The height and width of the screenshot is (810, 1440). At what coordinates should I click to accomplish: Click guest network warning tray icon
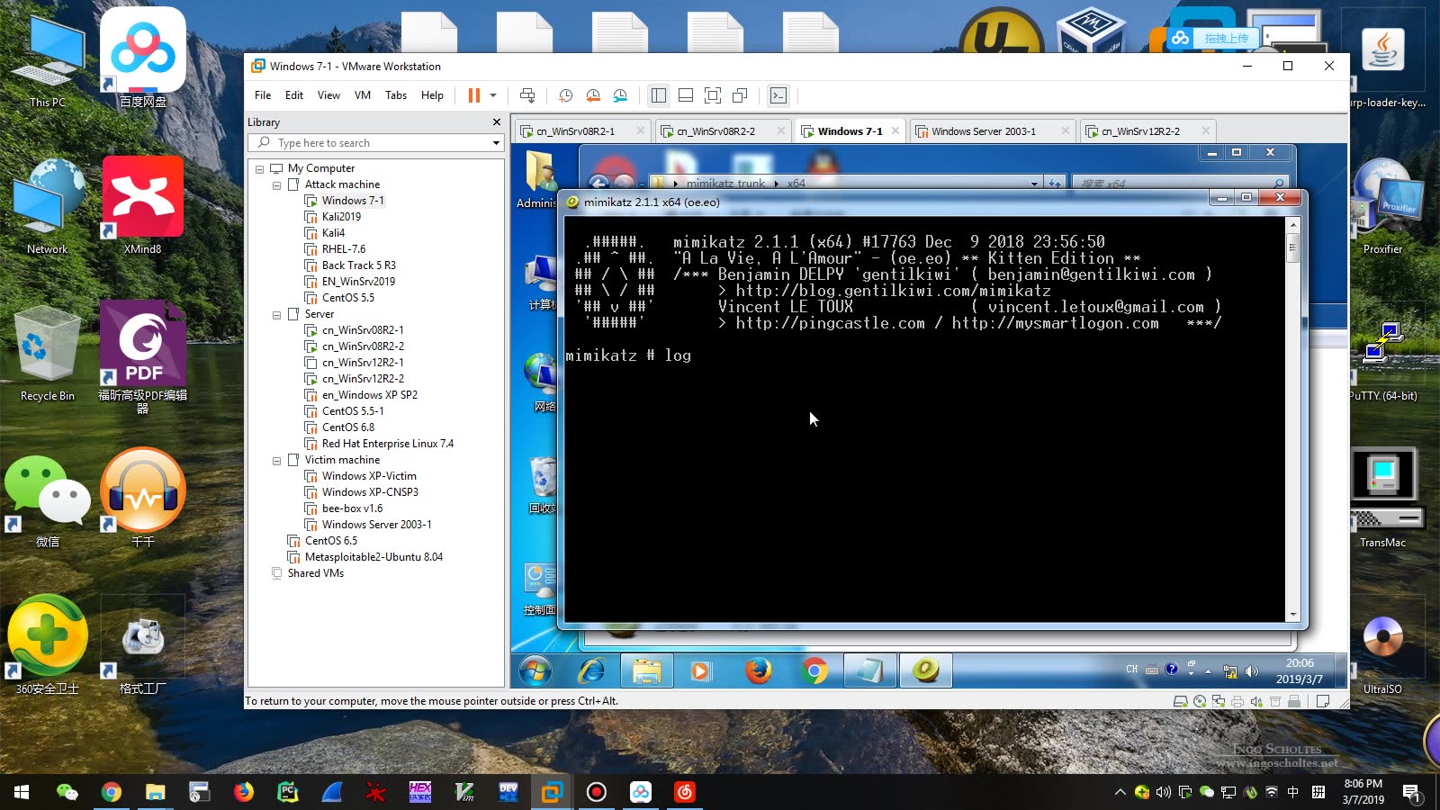[1229, 671]
